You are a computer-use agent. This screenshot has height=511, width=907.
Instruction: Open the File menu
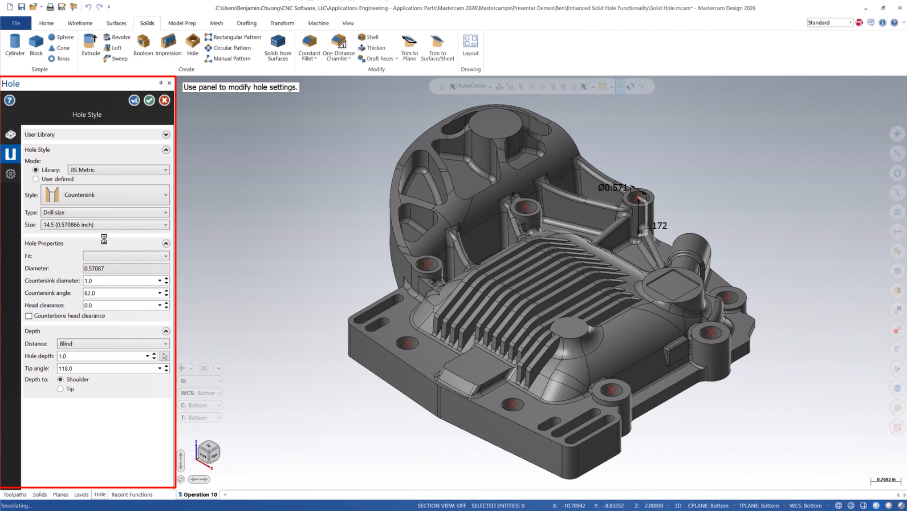pyautogui.click(x=16, y=23)
